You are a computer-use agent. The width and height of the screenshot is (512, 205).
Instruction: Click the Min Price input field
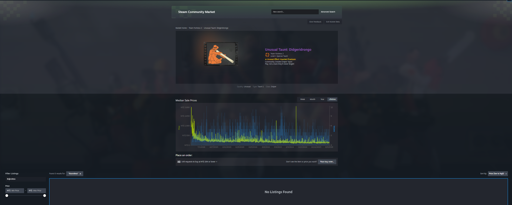(x=15, y=191)
